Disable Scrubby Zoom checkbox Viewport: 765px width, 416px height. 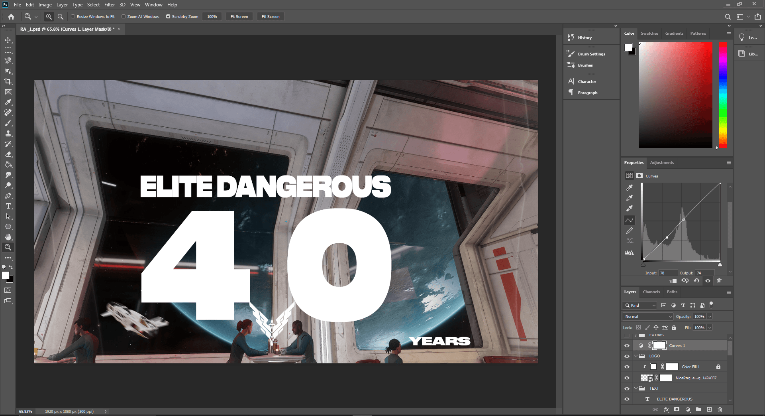[x=168, y=17]
